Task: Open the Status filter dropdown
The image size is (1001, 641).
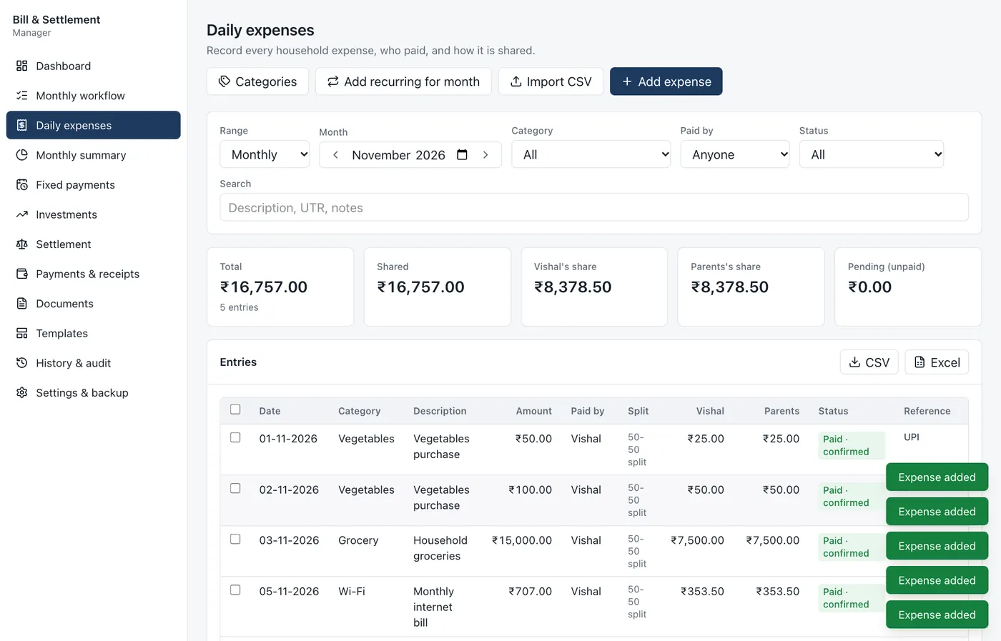Action: click(x=872, y=154)
